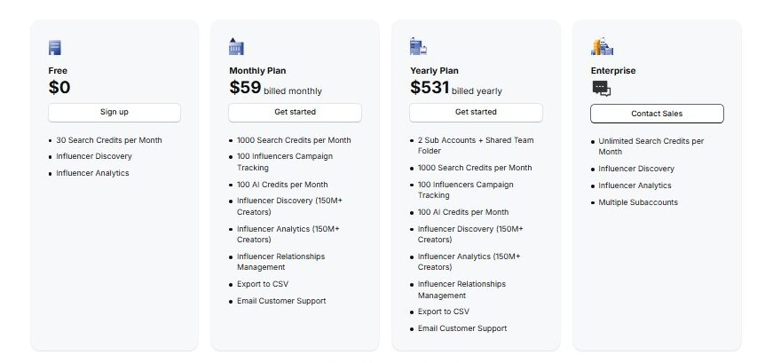This screenshot has height=363, width=765.
Task: Click the chat bubble icon under Enterprise
Action: tap(601, 88)
